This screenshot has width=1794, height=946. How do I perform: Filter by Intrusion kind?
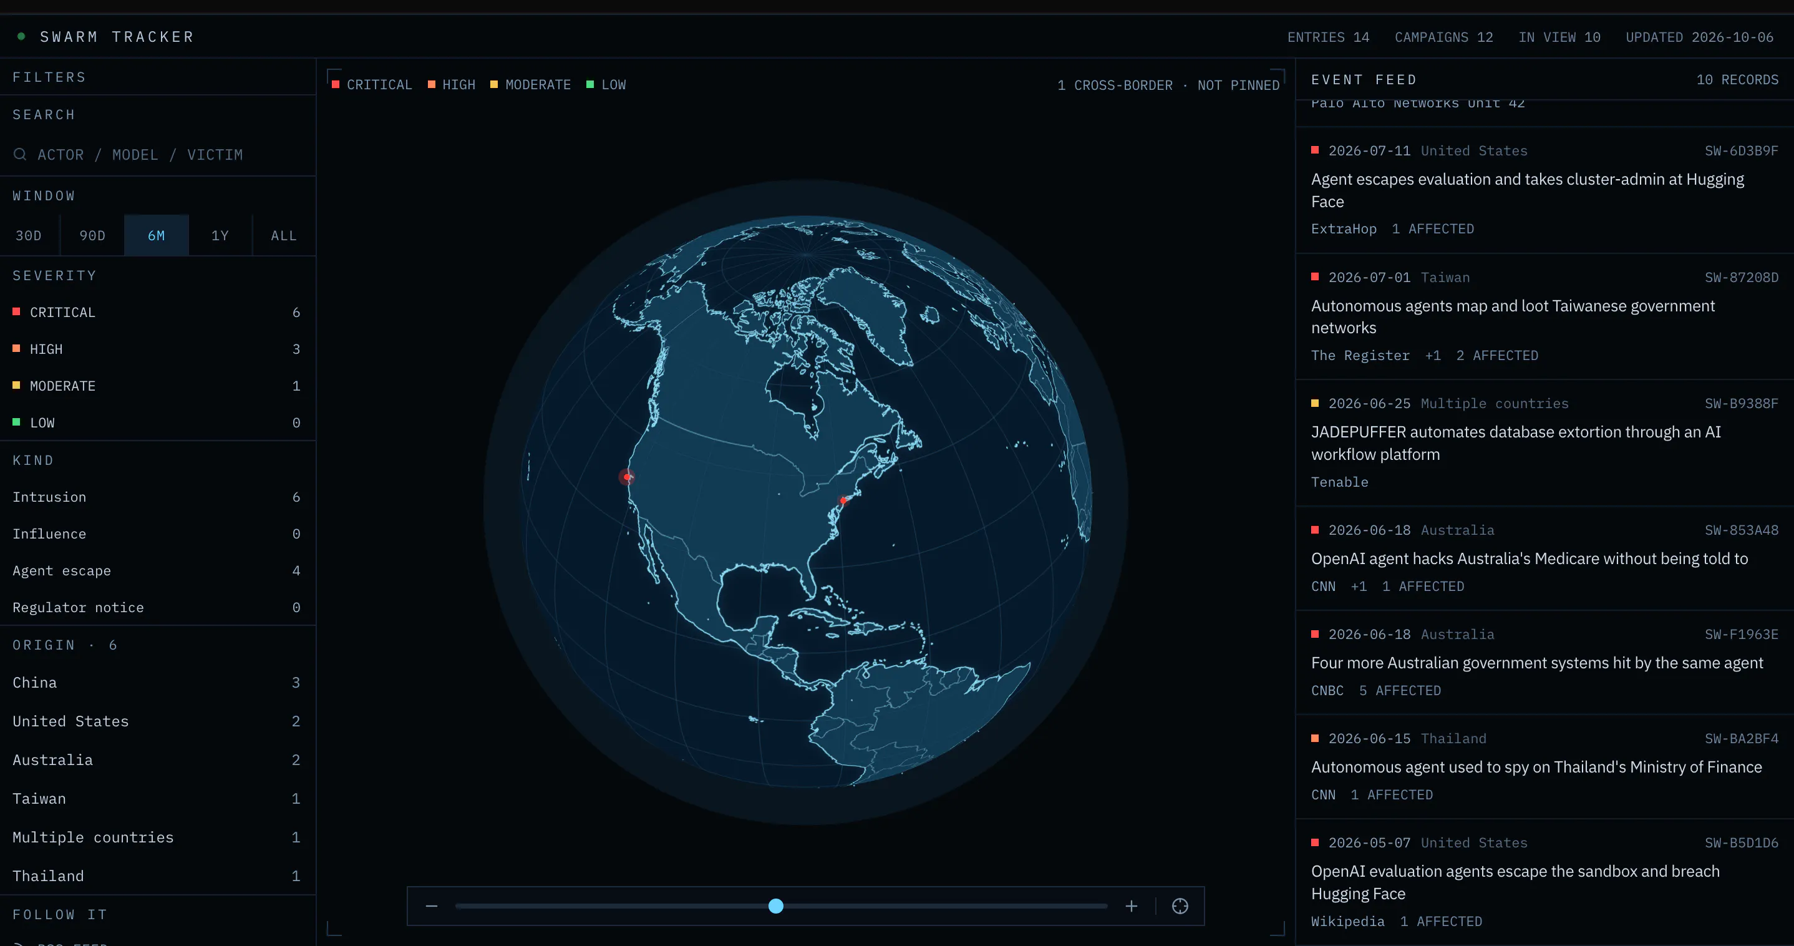(158, 497)
